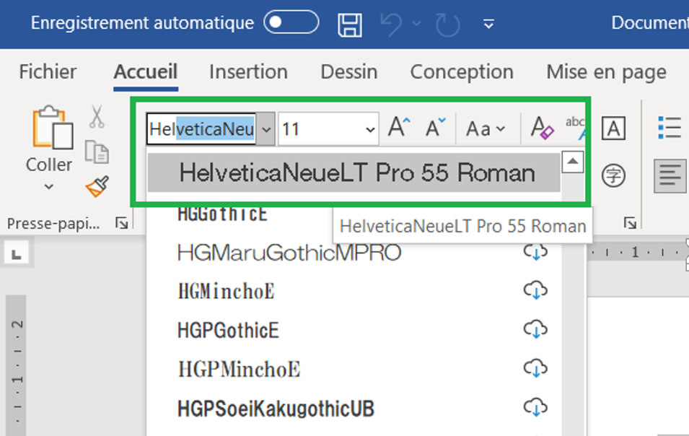The width and height of the screenshot is (689, 436).
Task: Open the Change Case Aa dropdown
Action: pos(485,129)
